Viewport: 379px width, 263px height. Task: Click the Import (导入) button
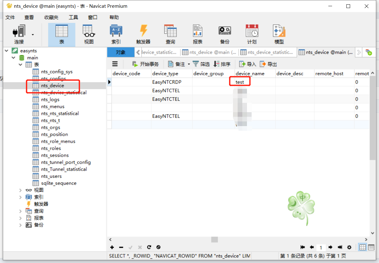(248, 64)
